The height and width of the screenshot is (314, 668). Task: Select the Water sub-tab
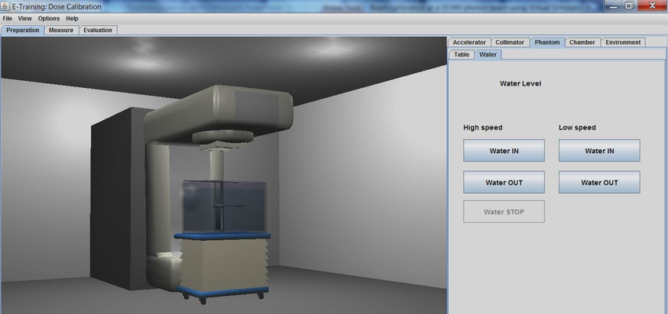[x=488, y=55]
